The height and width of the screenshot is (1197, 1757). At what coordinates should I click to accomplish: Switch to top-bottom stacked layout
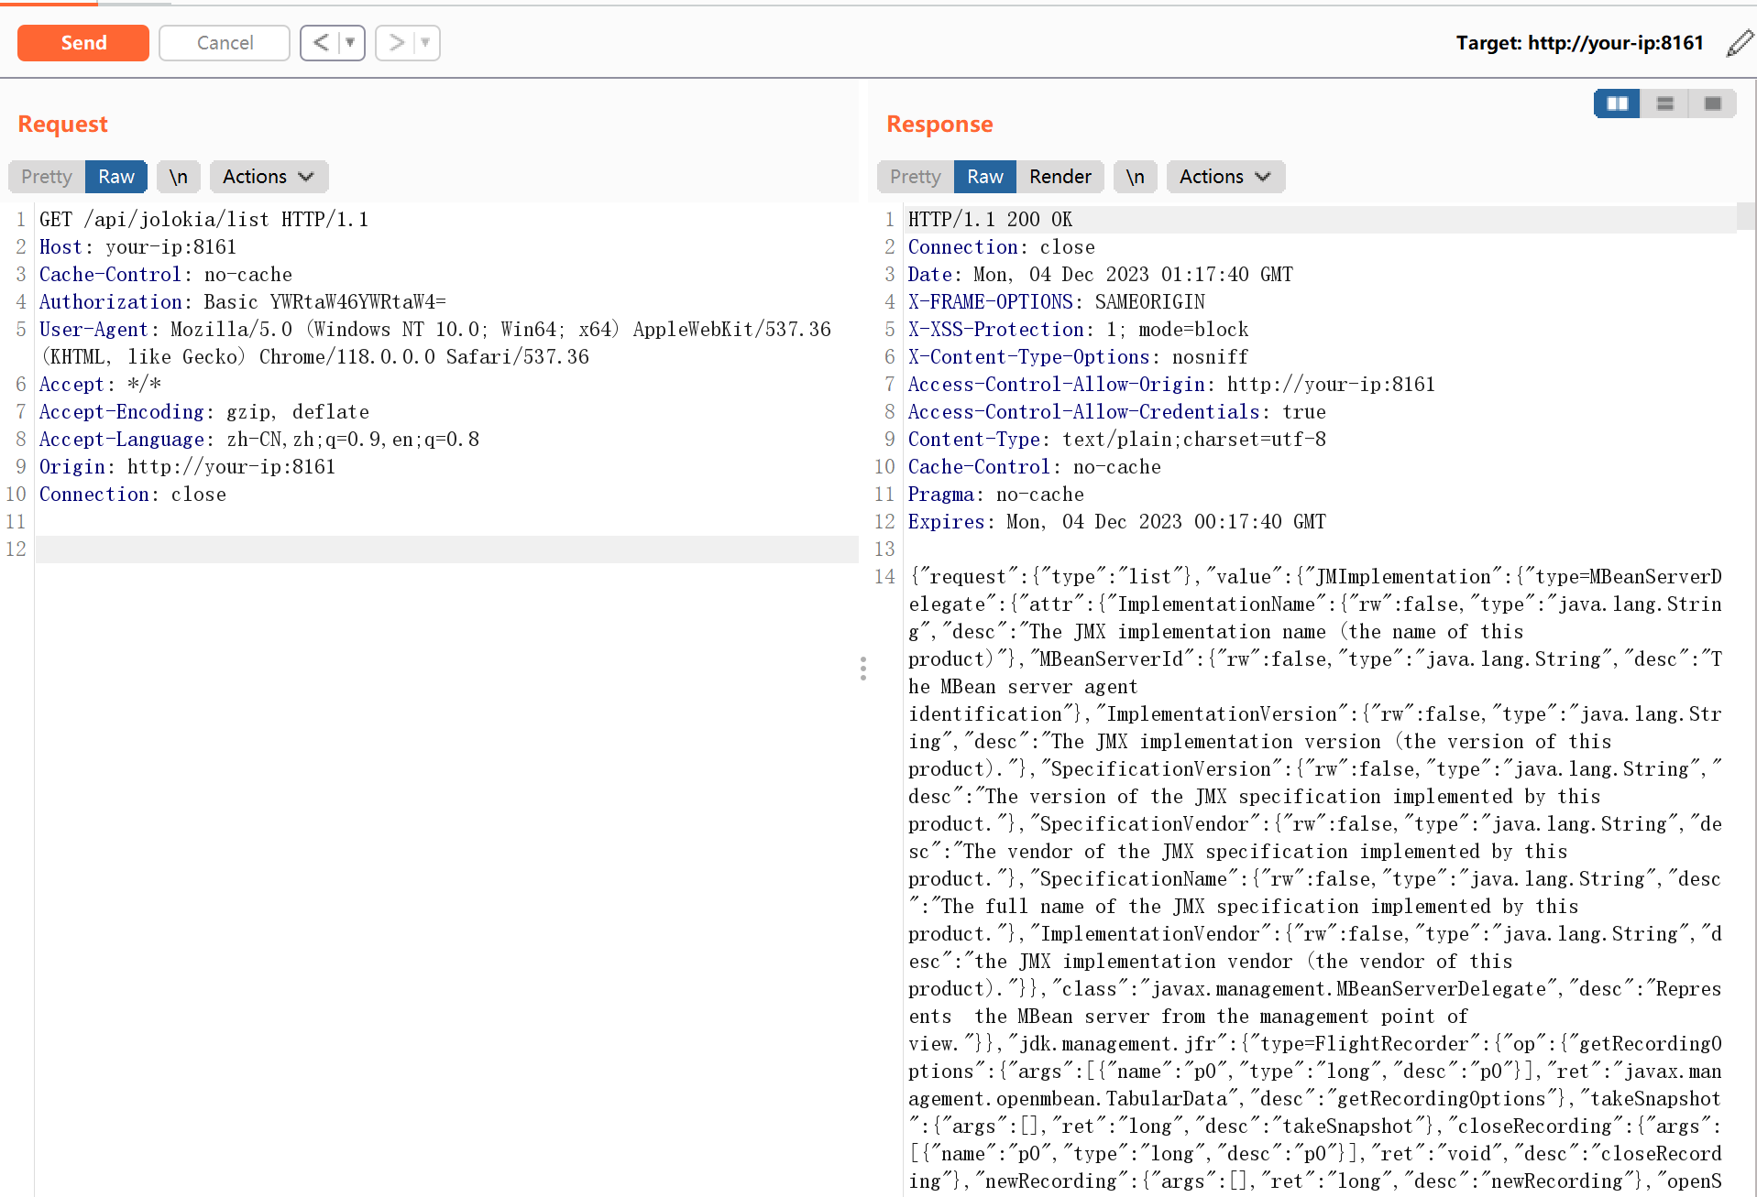[1664, 103]
